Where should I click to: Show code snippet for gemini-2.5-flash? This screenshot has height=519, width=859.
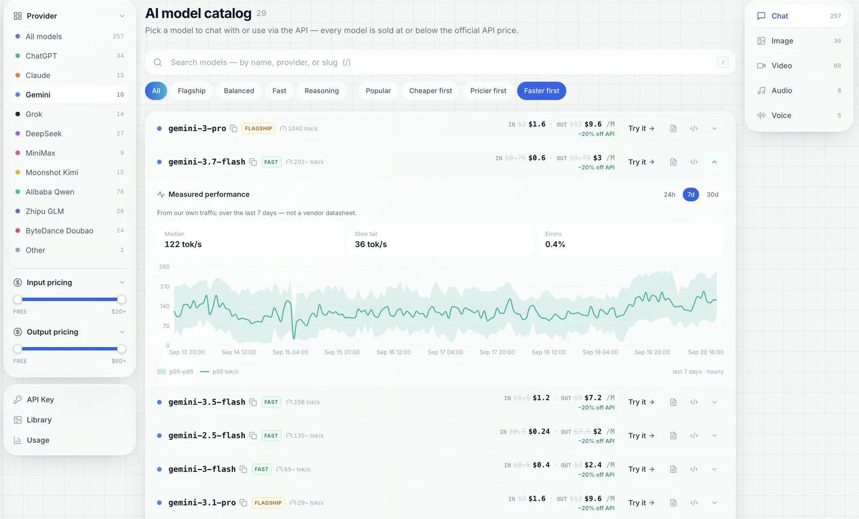click(694, 436)
